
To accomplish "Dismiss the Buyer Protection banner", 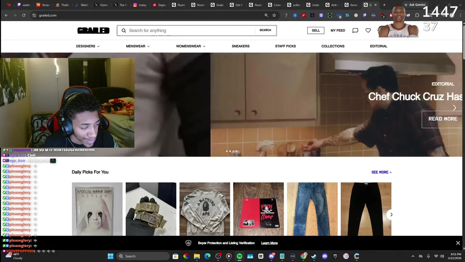I will coord(458,243).
